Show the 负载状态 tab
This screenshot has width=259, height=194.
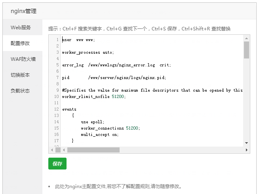(x=23, y=90)
